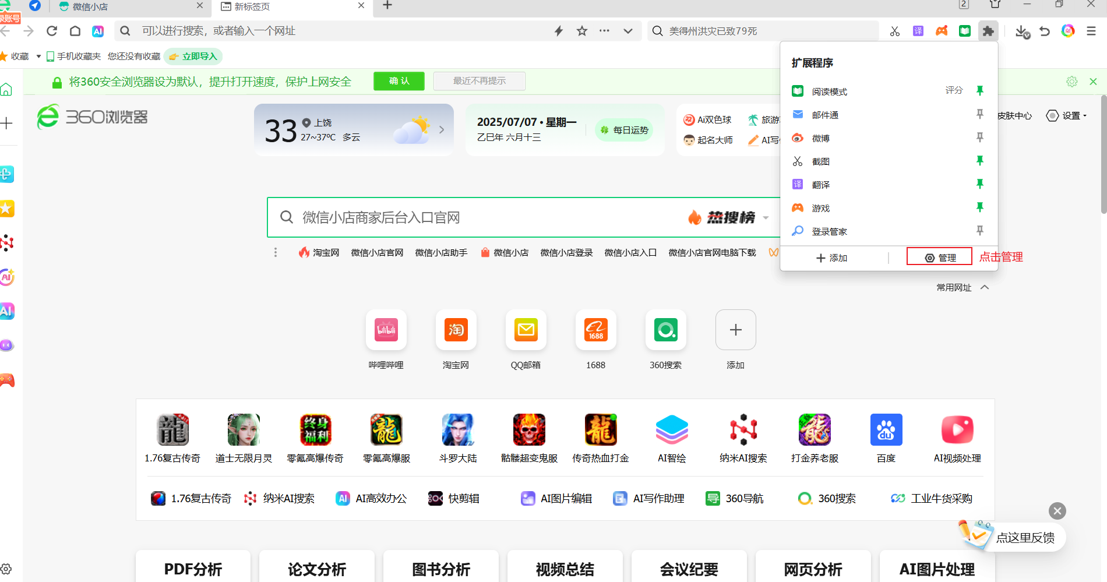This screenshot has width=1107, height=582.
Task: Unpin the 游戏 extension
Action: coord(980,207)
